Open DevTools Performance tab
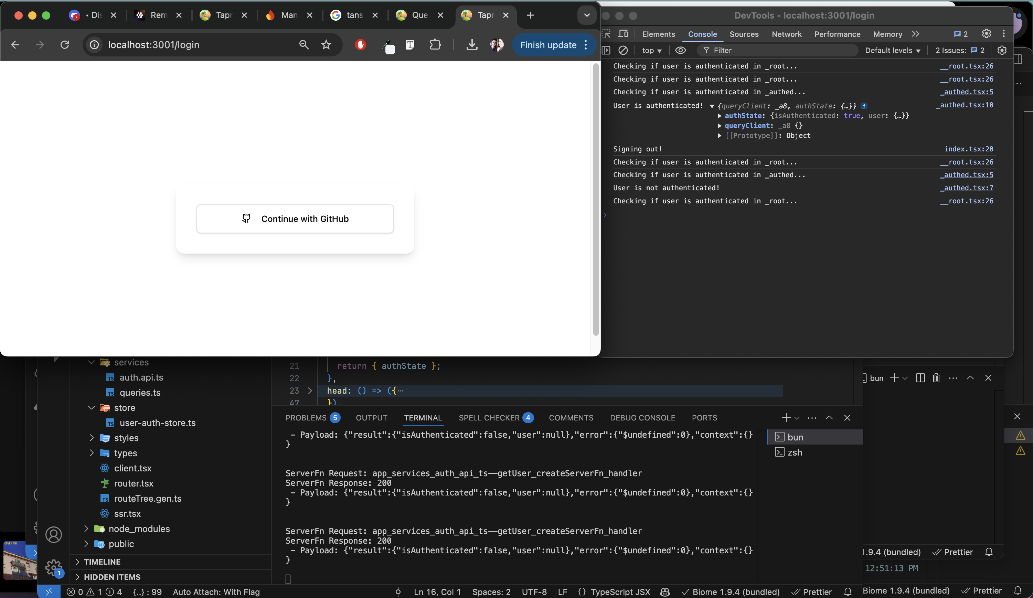The image size is (1033, 598). click(x=837, y=34)
